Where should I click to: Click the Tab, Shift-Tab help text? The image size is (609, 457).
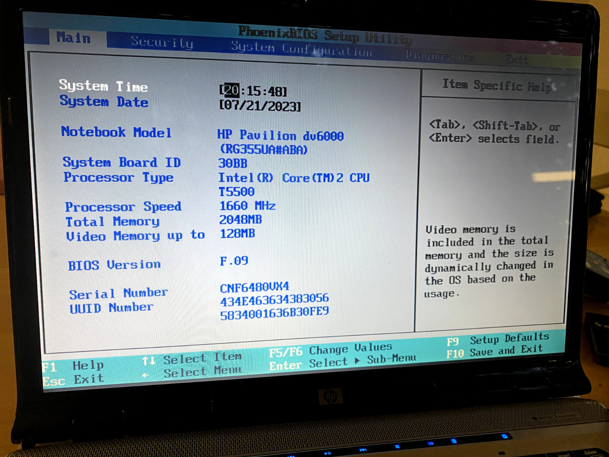(495, 132)
